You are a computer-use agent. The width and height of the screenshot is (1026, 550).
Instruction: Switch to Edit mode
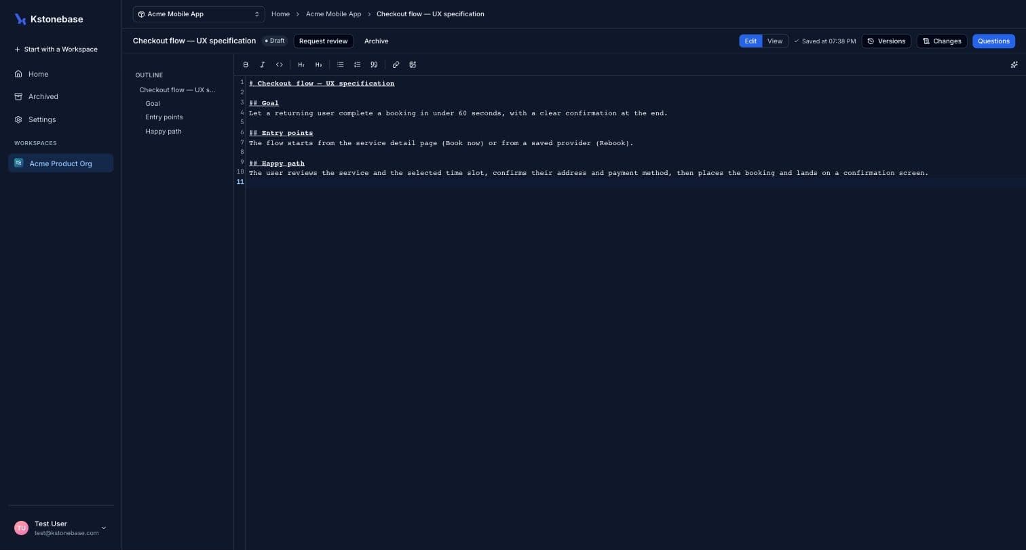tap(750, 41)
